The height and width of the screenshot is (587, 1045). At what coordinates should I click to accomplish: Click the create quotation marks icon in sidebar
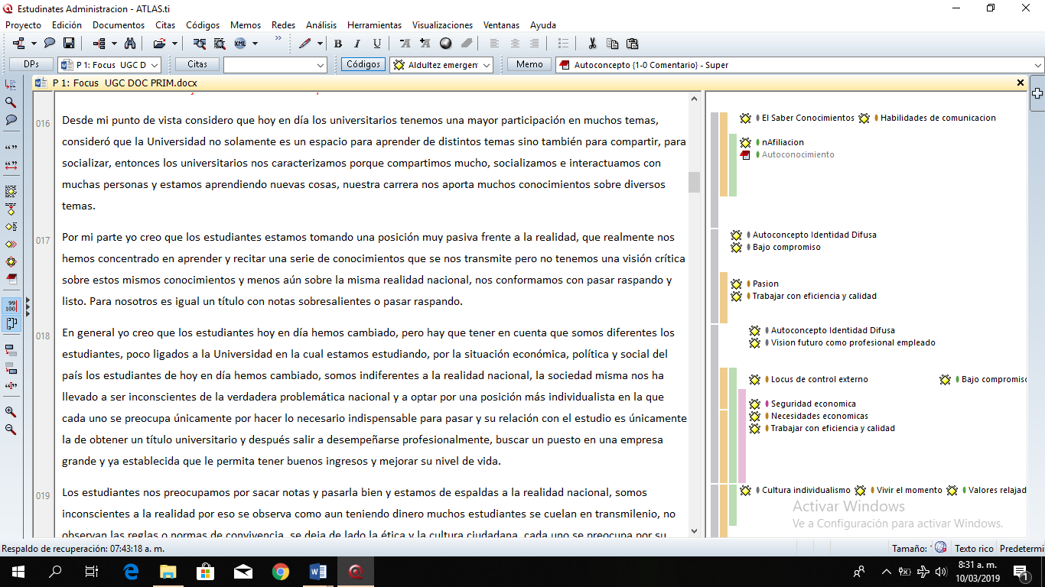[11, 147]
